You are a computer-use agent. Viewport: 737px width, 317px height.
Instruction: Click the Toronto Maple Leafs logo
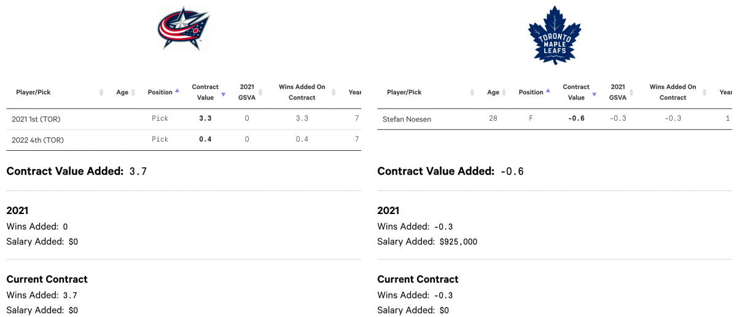555,35
